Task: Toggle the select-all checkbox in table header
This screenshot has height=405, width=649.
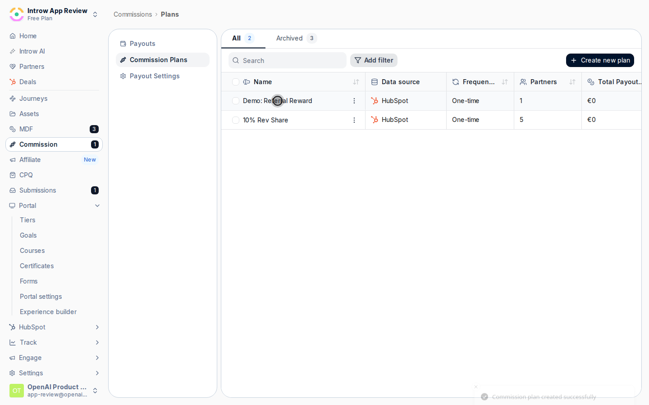Action: click(x=236, y=82)
